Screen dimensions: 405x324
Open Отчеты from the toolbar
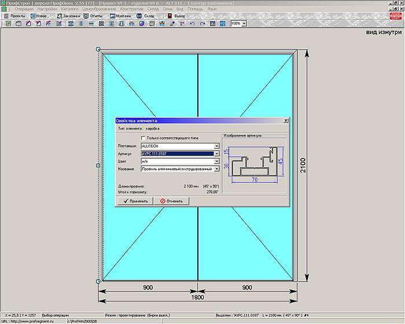click(x=93, y=16)
